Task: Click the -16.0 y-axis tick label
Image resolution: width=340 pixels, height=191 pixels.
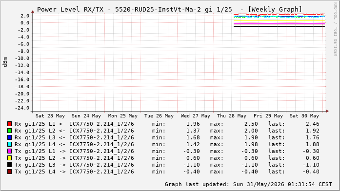Action: click(x=22, y=79)
